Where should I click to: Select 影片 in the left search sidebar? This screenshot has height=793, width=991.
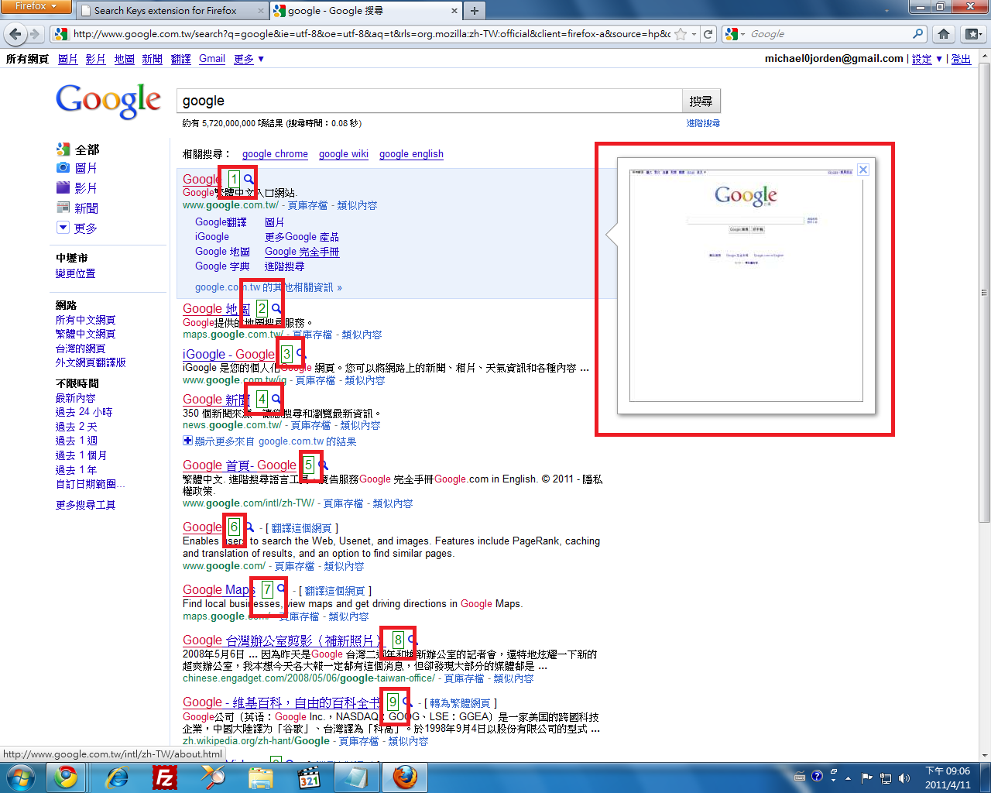pos(77,188)
